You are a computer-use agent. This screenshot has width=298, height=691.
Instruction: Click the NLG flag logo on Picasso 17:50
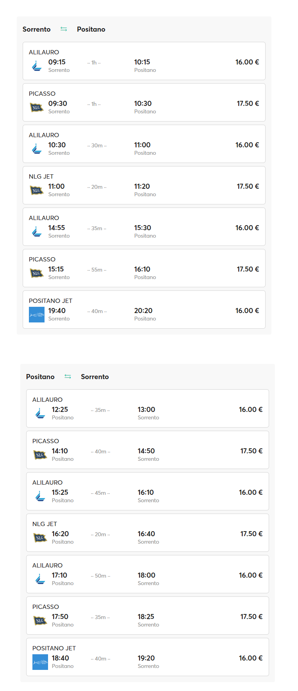pyautogui.click(x=40, y=620)
